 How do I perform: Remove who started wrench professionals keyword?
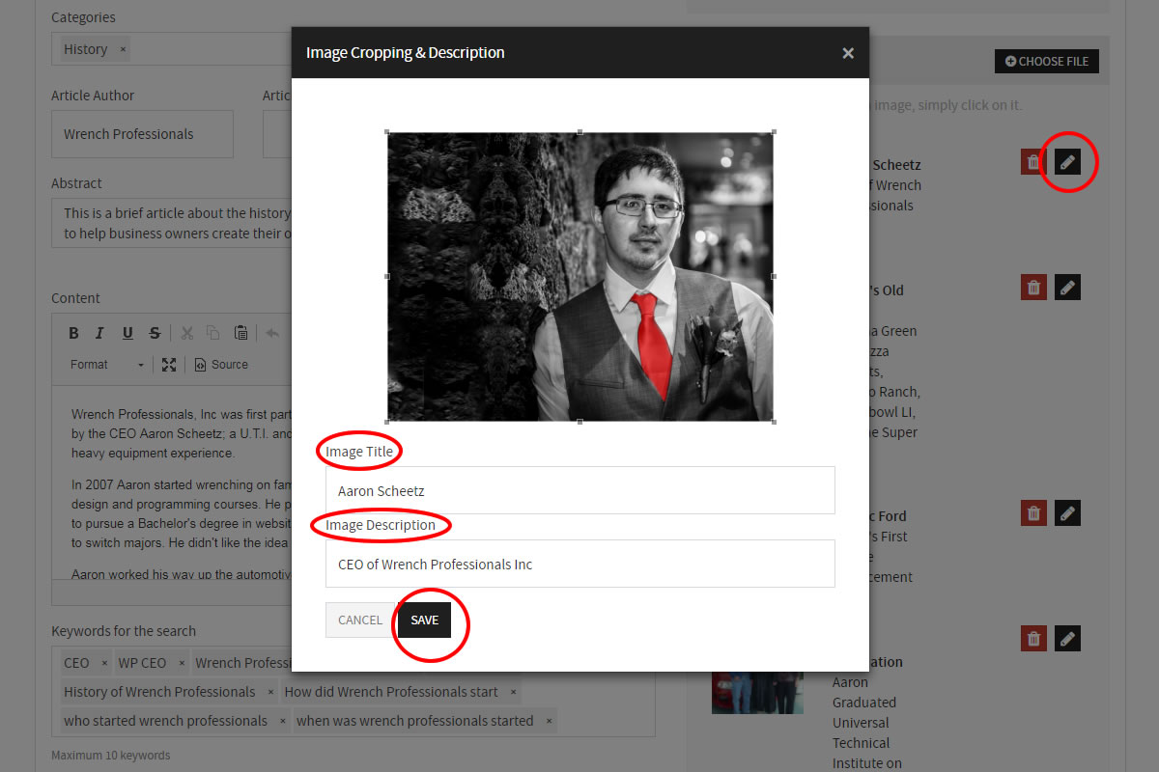283,721
